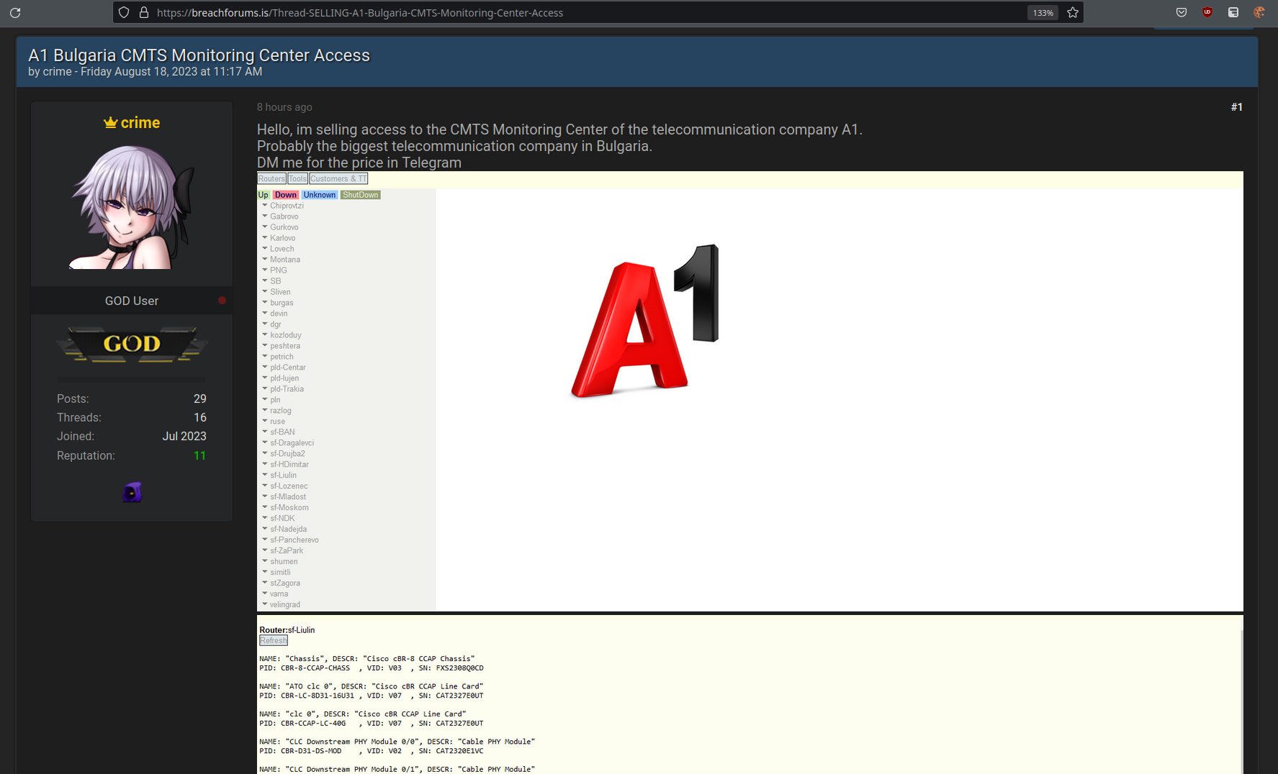Bookmark this page with the star icon
The width and height of the screenshot is (1278, 774).
(x=1073, y=12)
